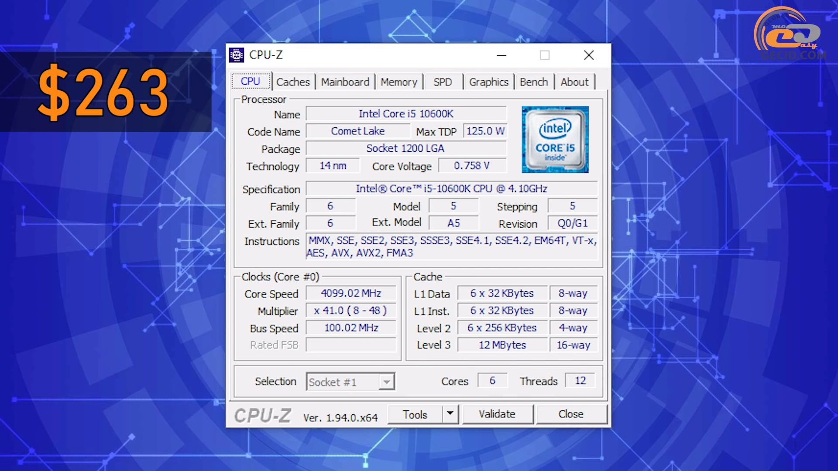The height and width of the screenshot is (471, 838).
Task: Select the Memory tab
Action: coord(399,82)
